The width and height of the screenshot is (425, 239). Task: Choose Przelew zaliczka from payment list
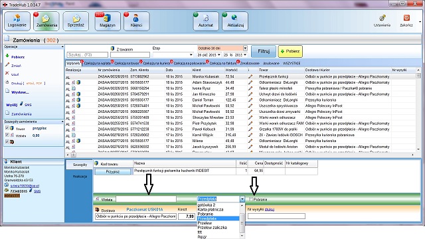click(x=212, y=227)
